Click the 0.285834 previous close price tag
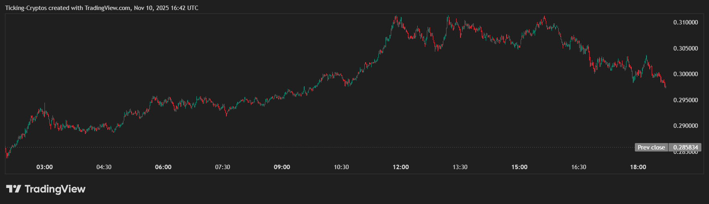The image size is (709, 204). tap(685, 147)
